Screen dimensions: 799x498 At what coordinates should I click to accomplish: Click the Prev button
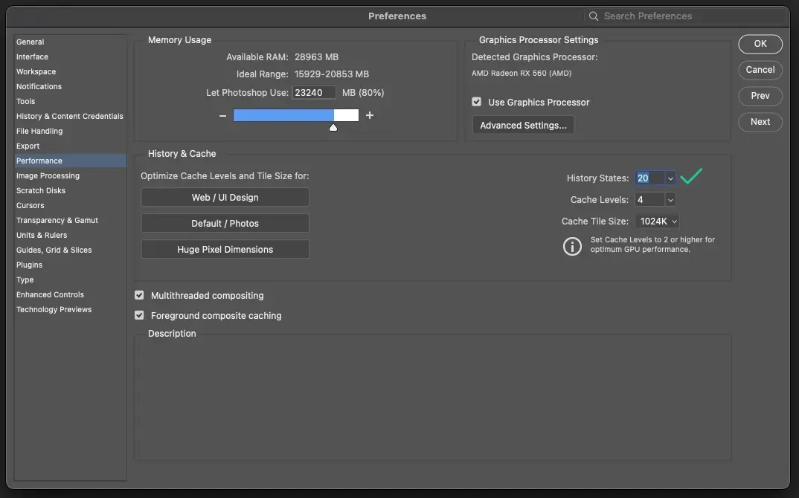click(760, 96)
